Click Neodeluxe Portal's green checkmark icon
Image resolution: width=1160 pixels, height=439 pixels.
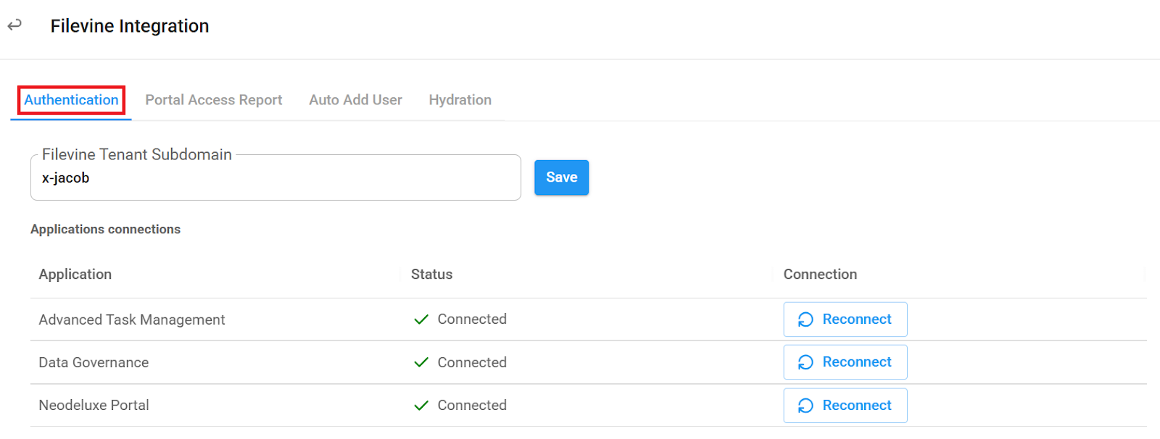[421, 406]
